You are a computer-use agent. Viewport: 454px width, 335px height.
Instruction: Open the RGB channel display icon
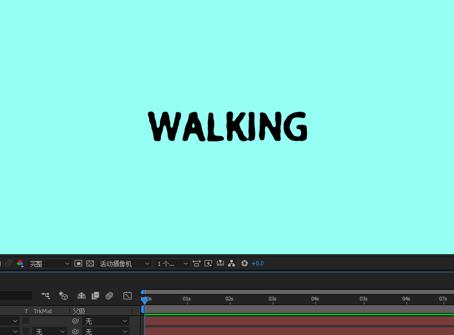click(x=20, y=263)
